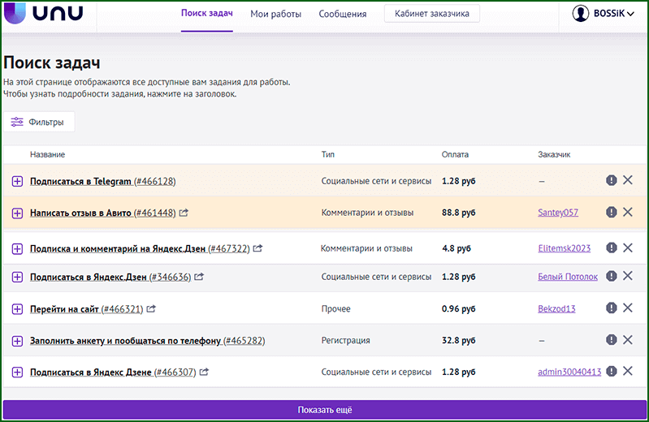Expand the Подписаться в Telegram task row
Image resolution: width=649 pixels, height=422 pixels.
coord(17,181)
